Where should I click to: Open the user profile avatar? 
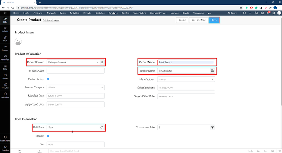[x=279, y=13]
